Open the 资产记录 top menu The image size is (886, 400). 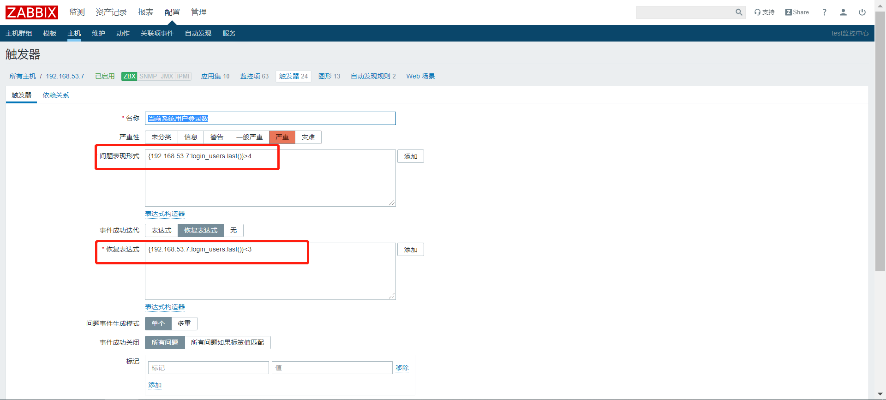[x=111, y=12]
